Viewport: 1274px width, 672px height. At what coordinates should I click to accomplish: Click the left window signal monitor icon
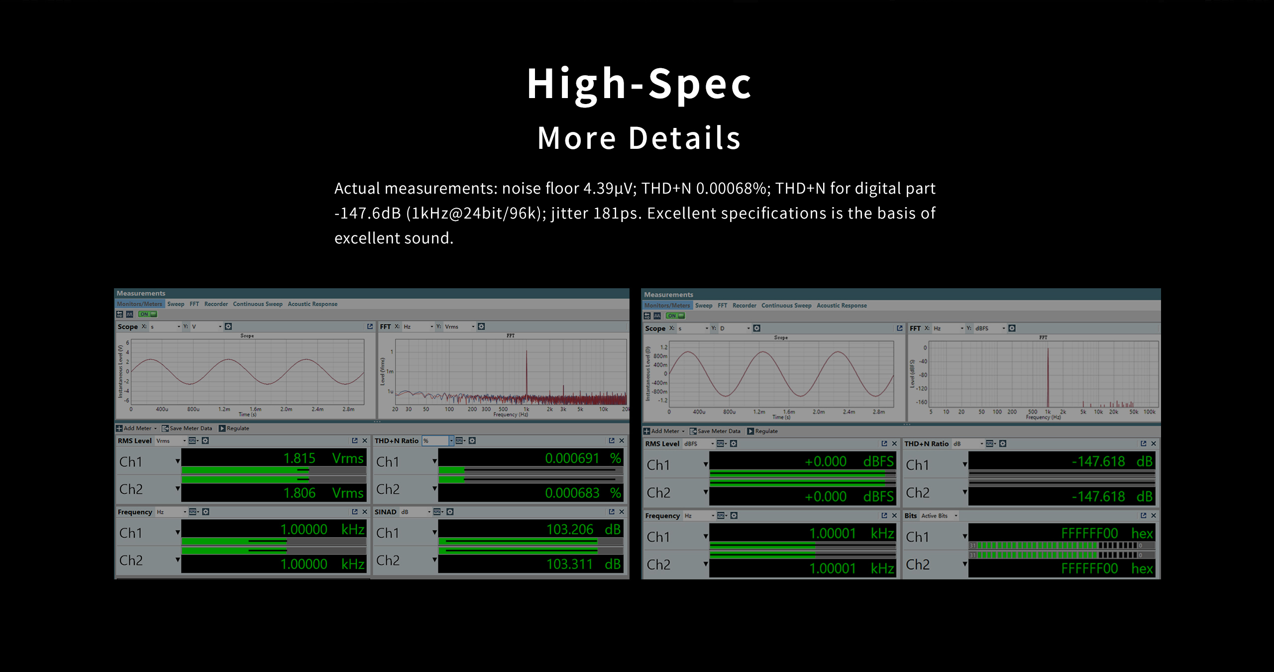(129, 314)
